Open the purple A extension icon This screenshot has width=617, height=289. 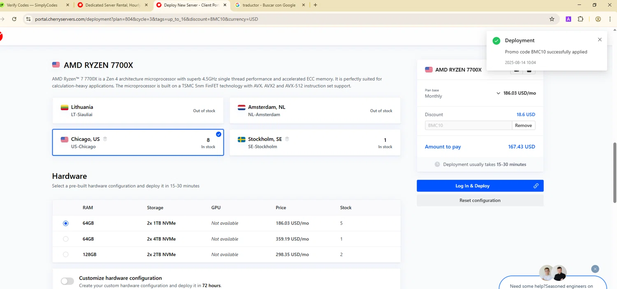pyautogui.click(x=568, y=19)
